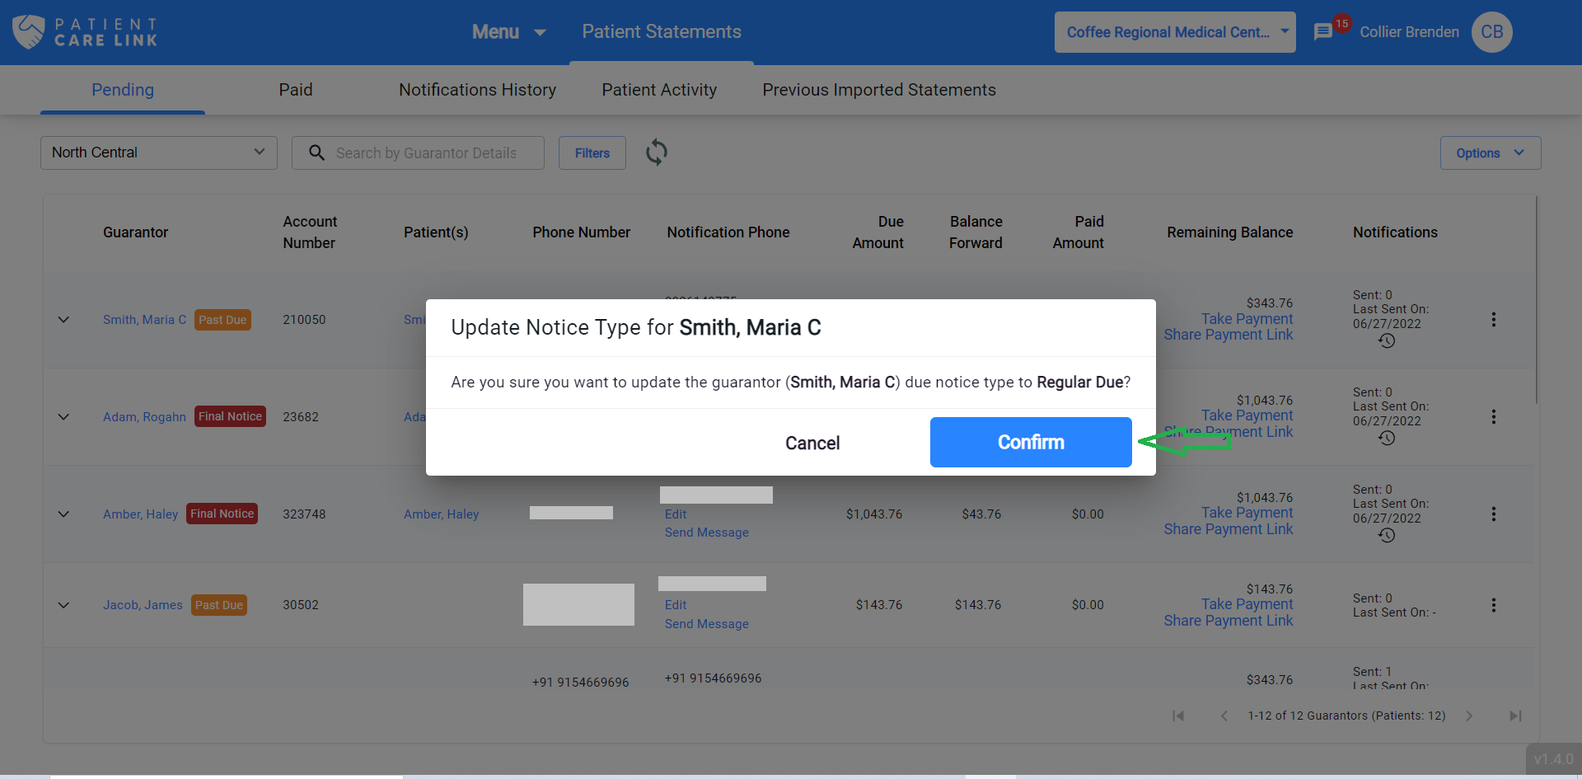This screenshot has width=1582, height=779.
Task: Click Take Payment for Amber, Haley
Action: click(x=1247, y=513)
